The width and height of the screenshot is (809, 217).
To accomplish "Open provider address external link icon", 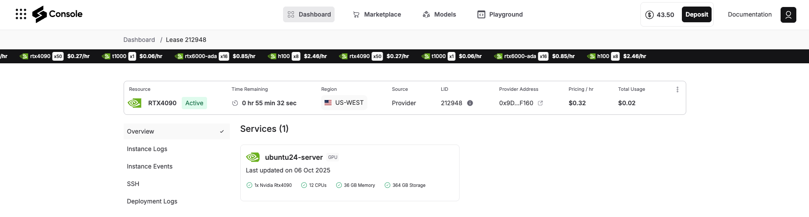I will 540,103.
